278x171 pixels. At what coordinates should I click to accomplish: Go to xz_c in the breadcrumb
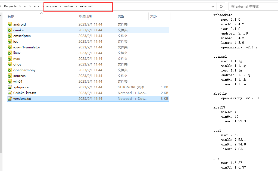(36, 6)
